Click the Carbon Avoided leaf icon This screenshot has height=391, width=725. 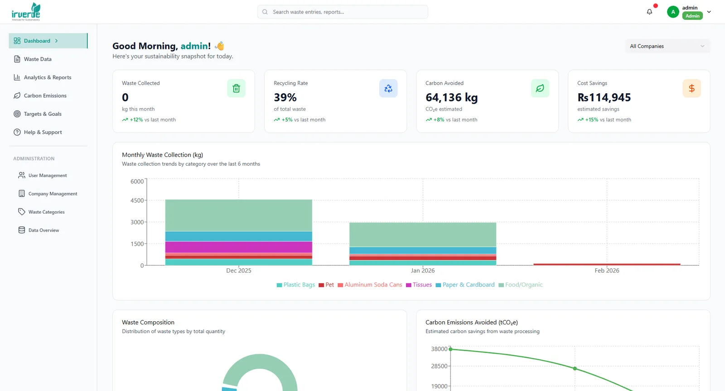coord(540,88)
